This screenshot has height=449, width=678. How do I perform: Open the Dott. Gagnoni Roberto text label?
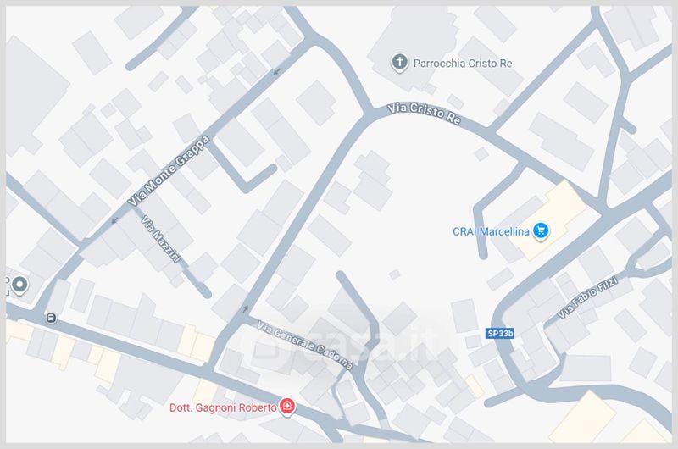click(x=223, y=407)
